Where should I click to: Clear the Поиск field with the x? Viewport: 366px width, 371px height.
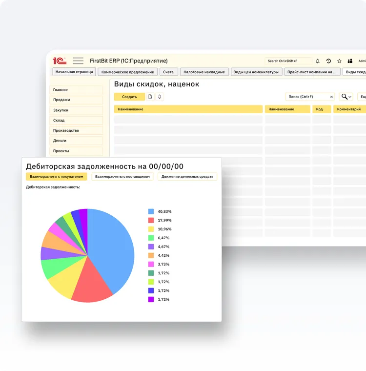331,97
